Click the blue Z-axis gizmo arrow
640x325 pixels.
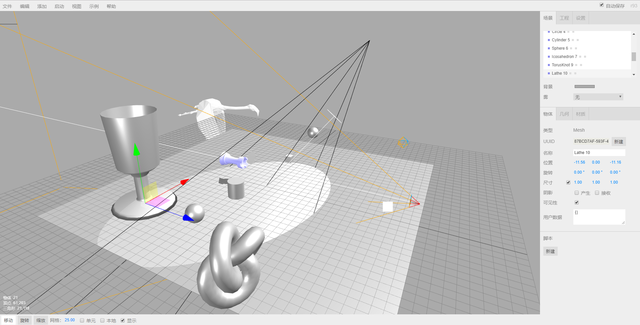tap(188, 218)
